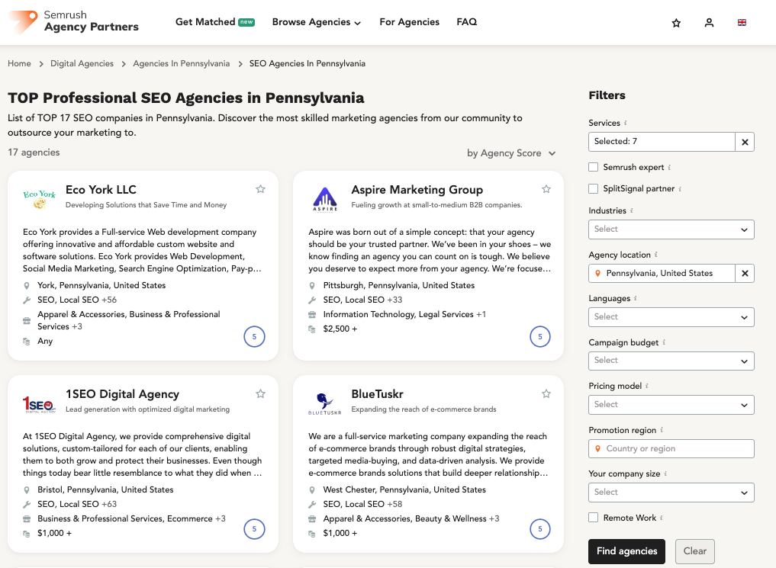
Task: Click the 1SEO logo image
Action: [x=39, y=404]
